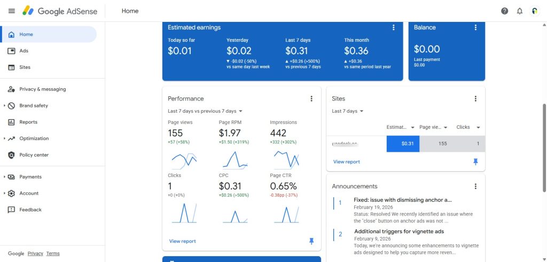Open the Clicks column dropdown in Sites
This screenshot has width=547, height=262.
(x=478, y=127)
